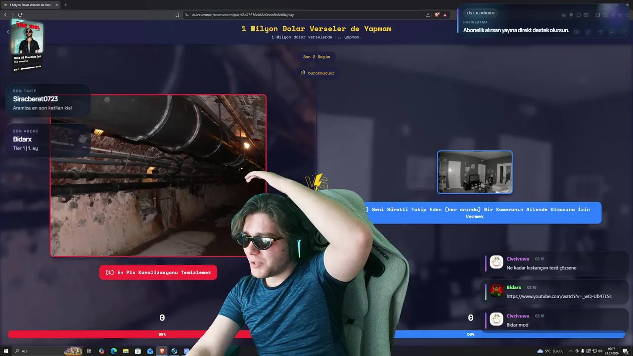The image size is (633, 356).
Task: Choose the security camera room image
Action: [x=475, y=172]
